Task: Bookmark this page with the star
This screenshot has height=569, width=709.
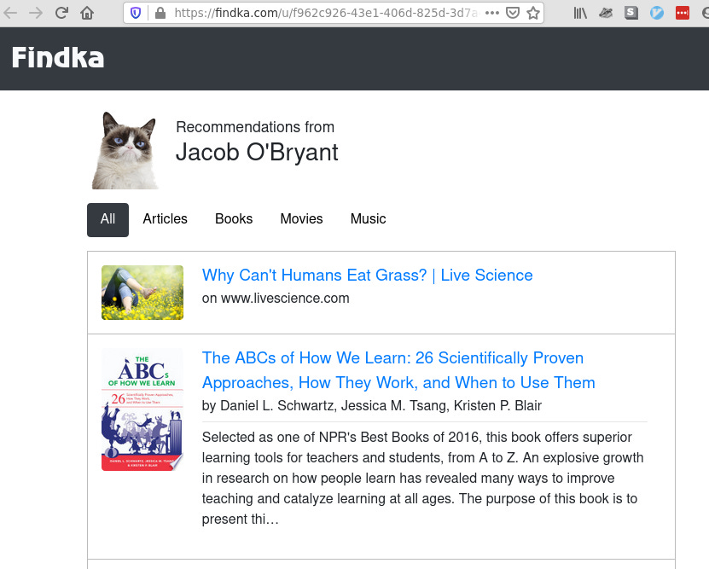Action: point(533,13)
